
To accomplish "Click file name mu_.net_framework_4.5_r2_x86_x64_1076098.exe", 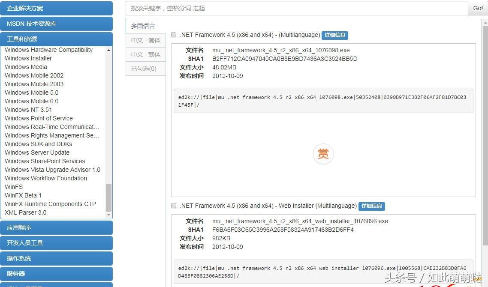I will 281,51.
